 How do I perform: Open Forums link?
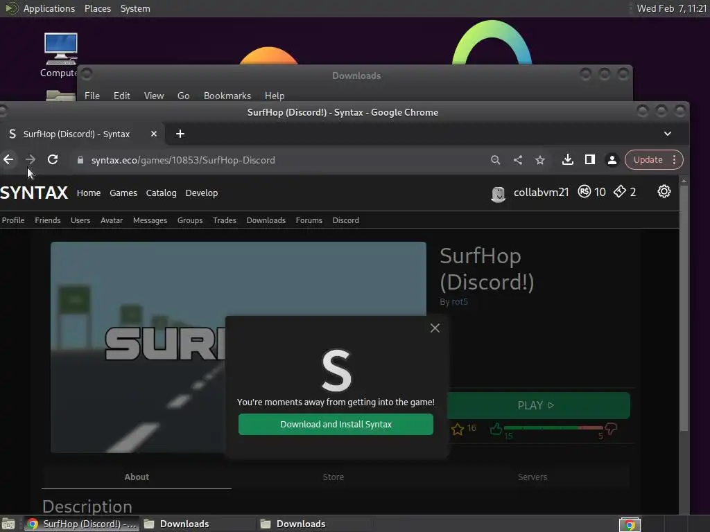(x=309, y=220)
